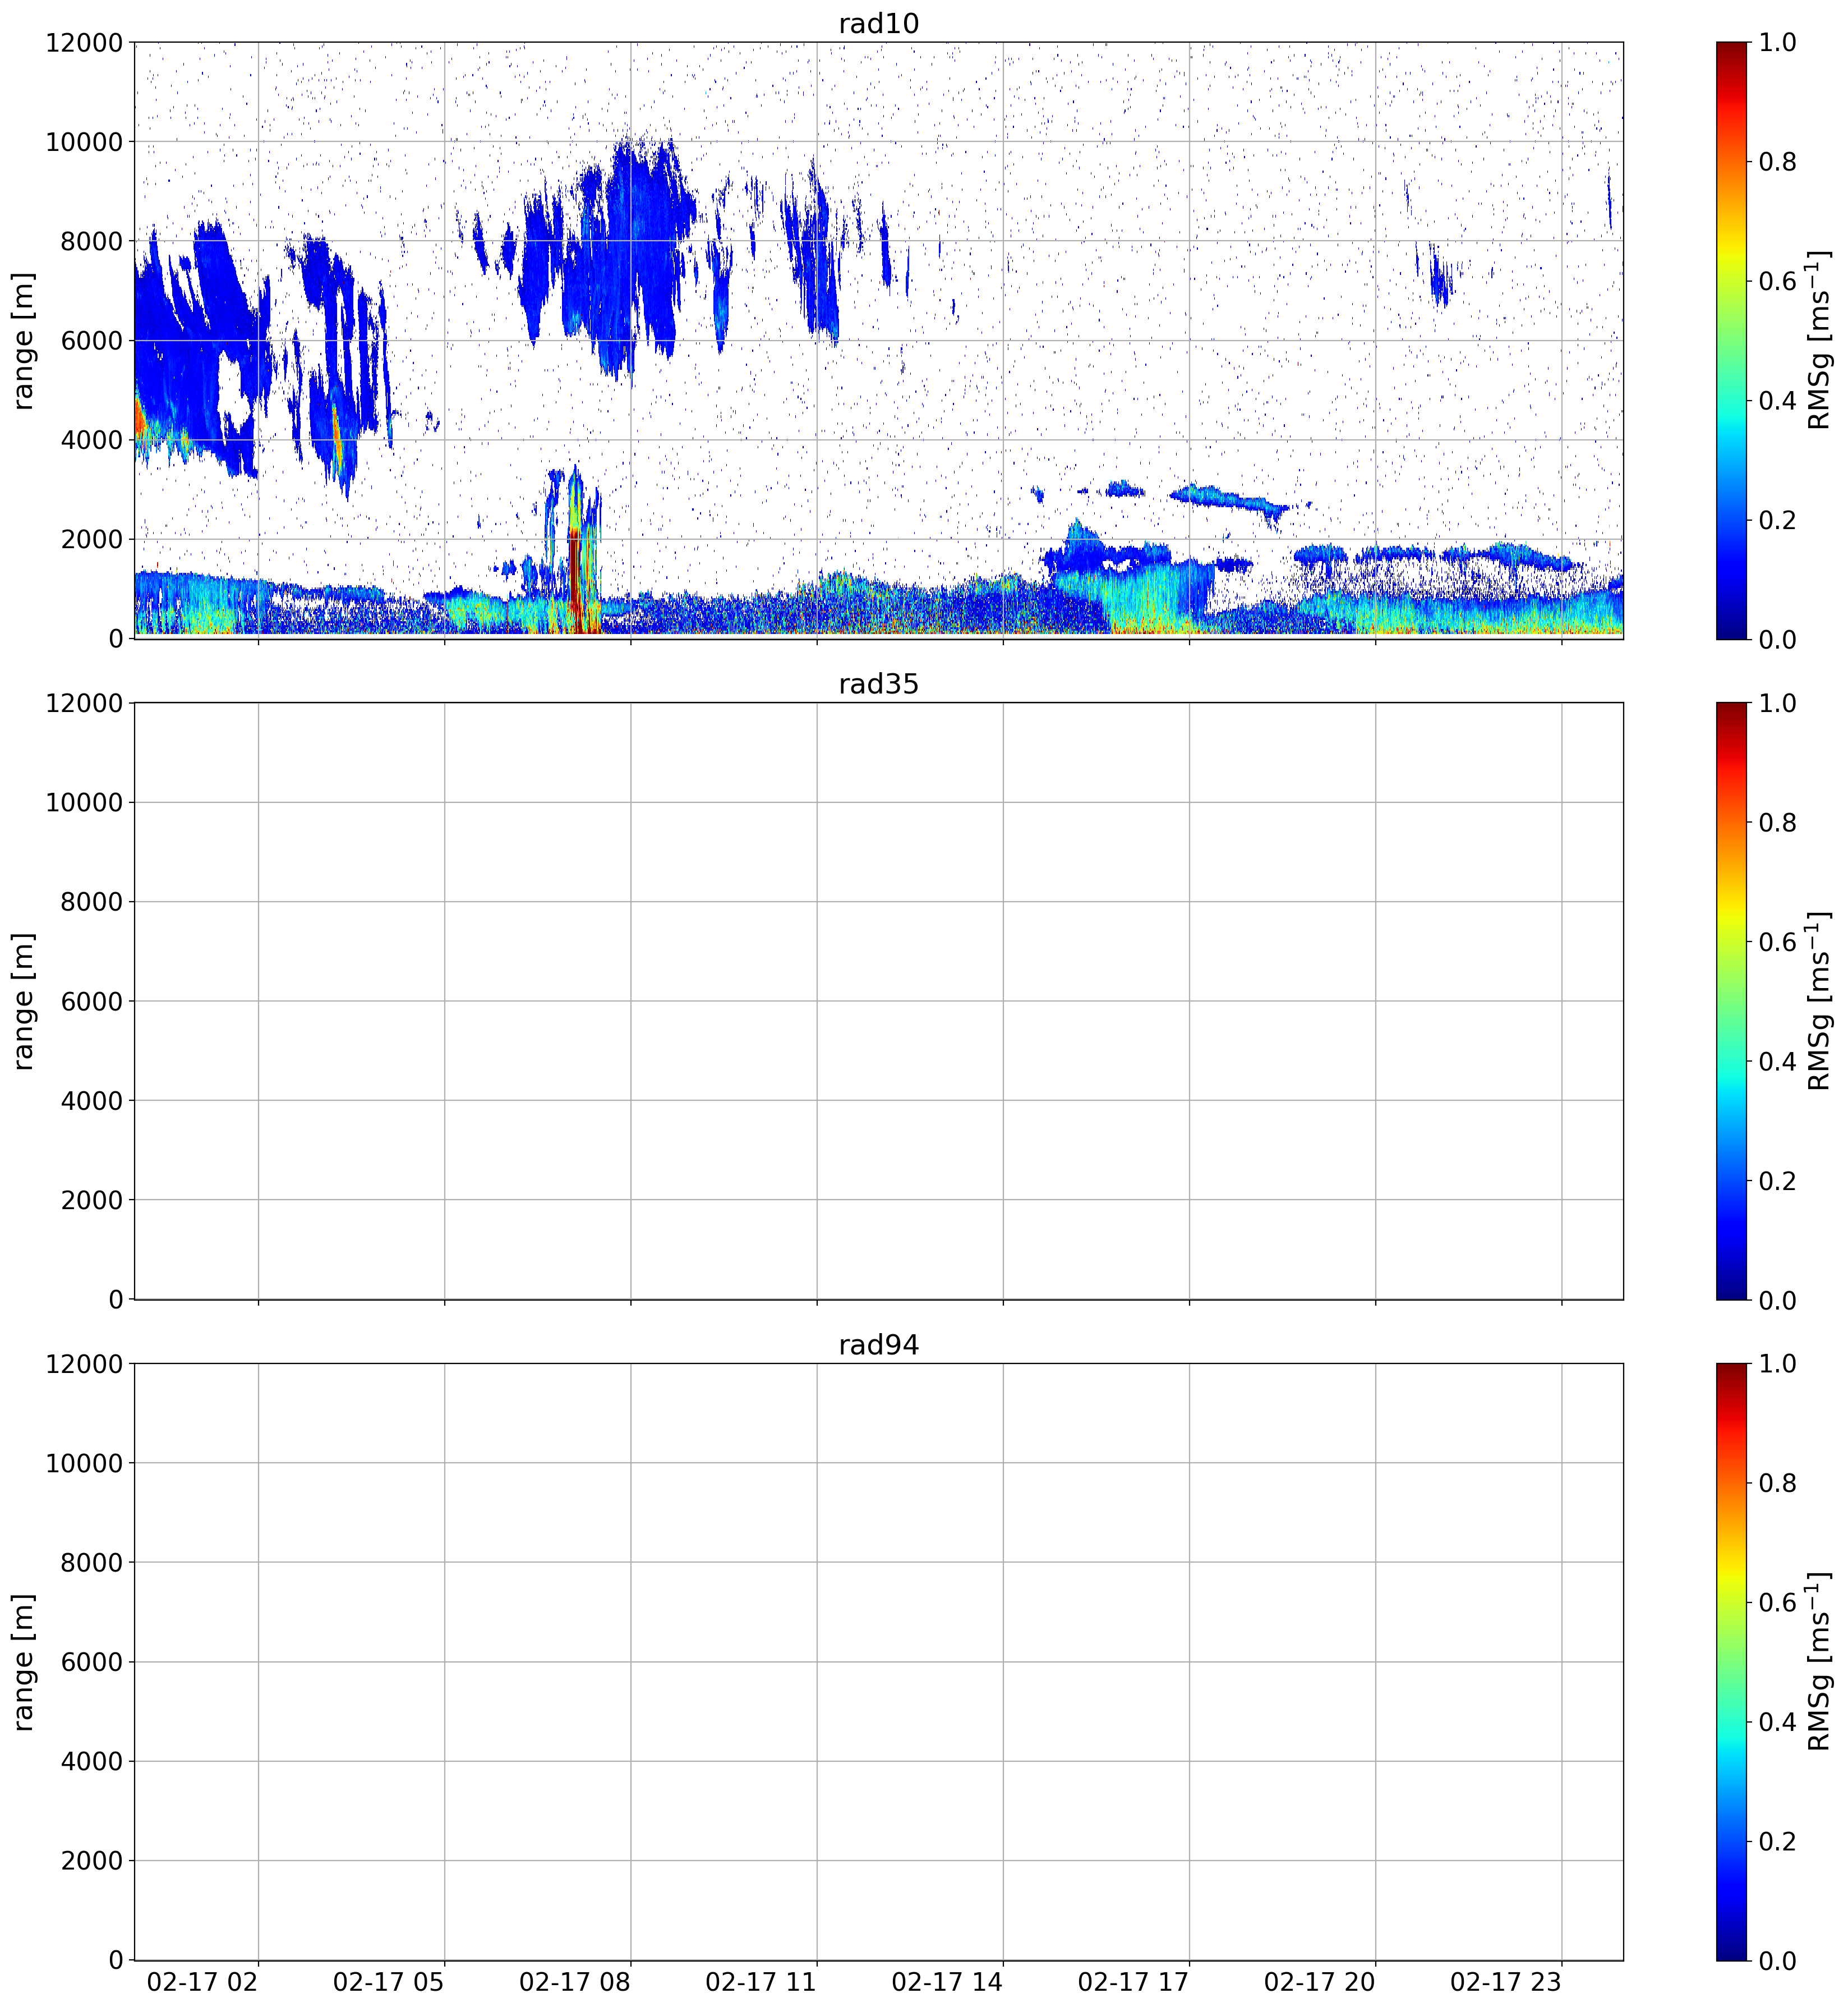Click the 0.4 tick on rad94 colorbar
This screenshot has width=1848, height=2007.
click(x=1777, y=1722)
